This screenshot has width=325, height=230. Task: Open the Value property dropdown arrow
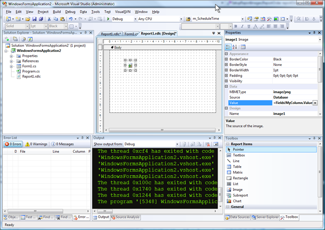(x=315, y=103)
